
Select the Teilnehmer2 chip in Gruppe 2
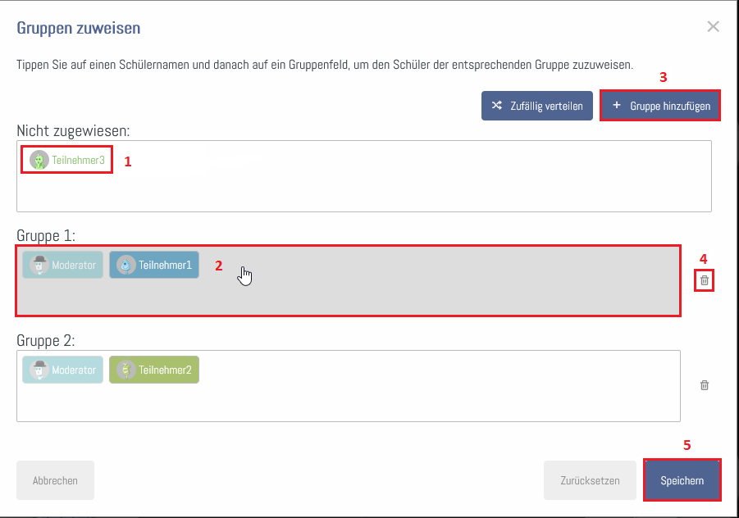(x=154, y=370)
